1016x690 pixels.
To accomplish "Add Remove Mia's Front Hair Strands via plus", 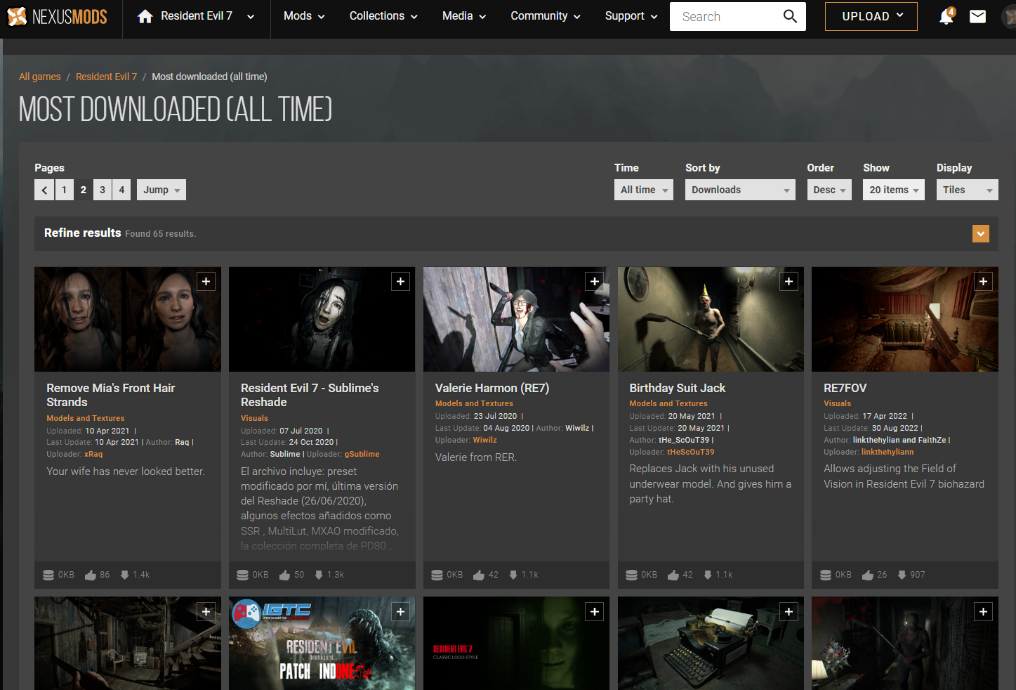I will point(206,282).
